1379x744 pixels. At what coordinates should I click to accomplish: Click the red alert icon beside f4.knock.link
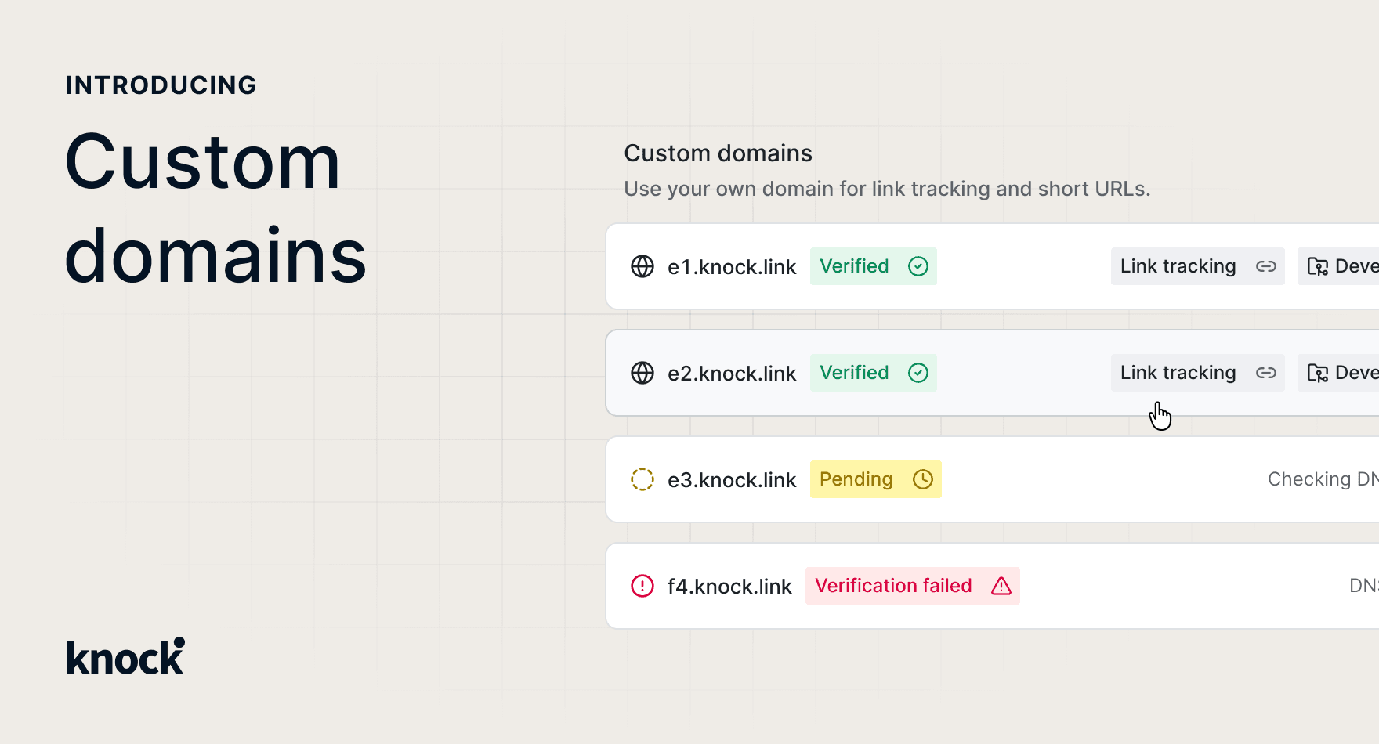pyautogui.click(x=642, y=586)
